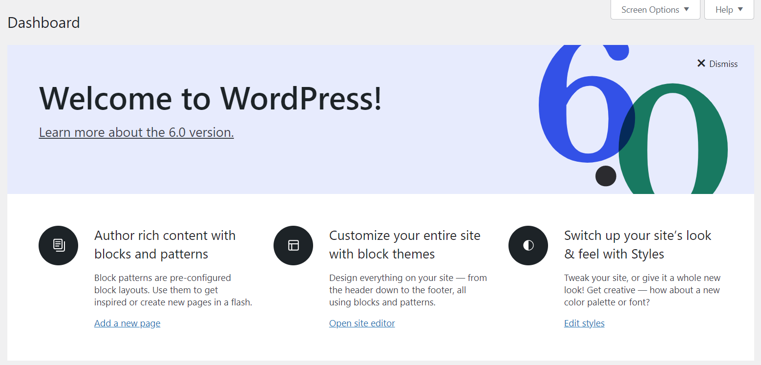Click the Welcome to WordPress! heading

pos(210,99)
